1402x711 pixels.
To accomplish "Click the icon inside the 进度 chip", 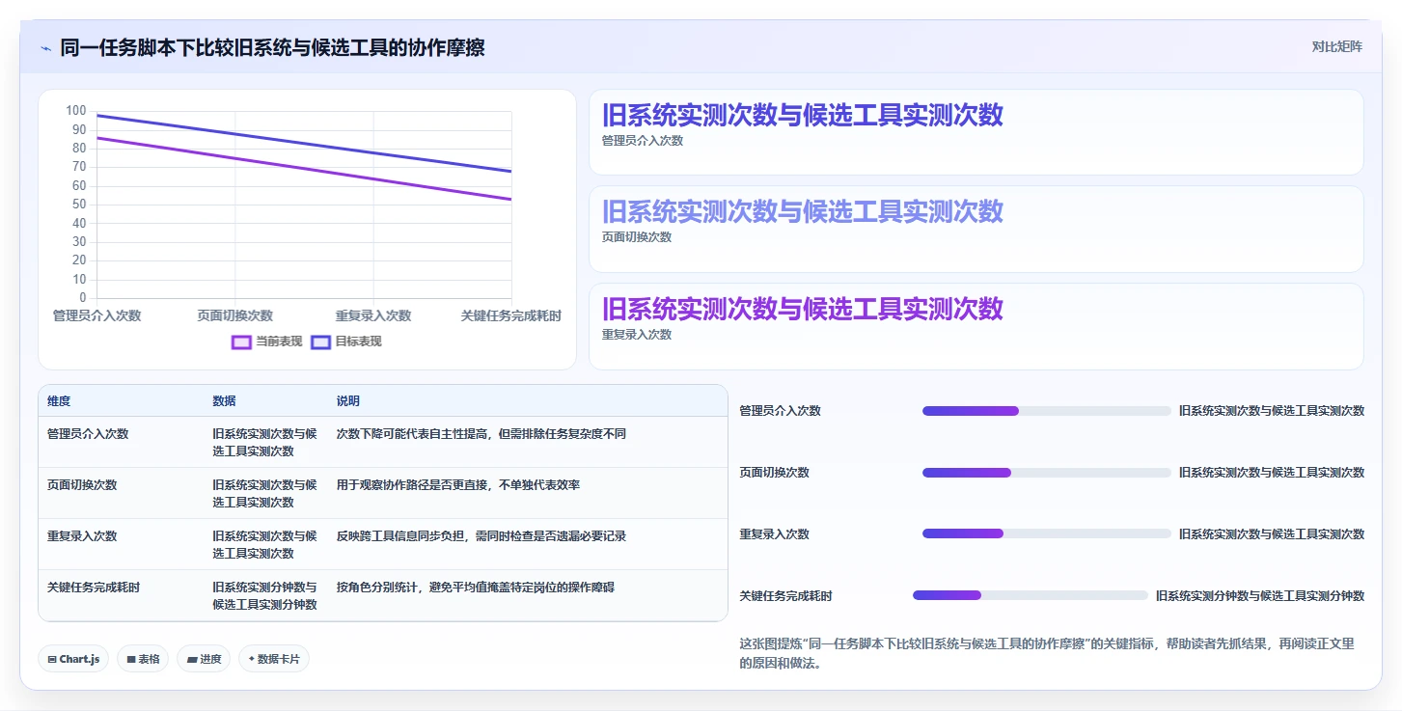I will (x=192, y=659).
